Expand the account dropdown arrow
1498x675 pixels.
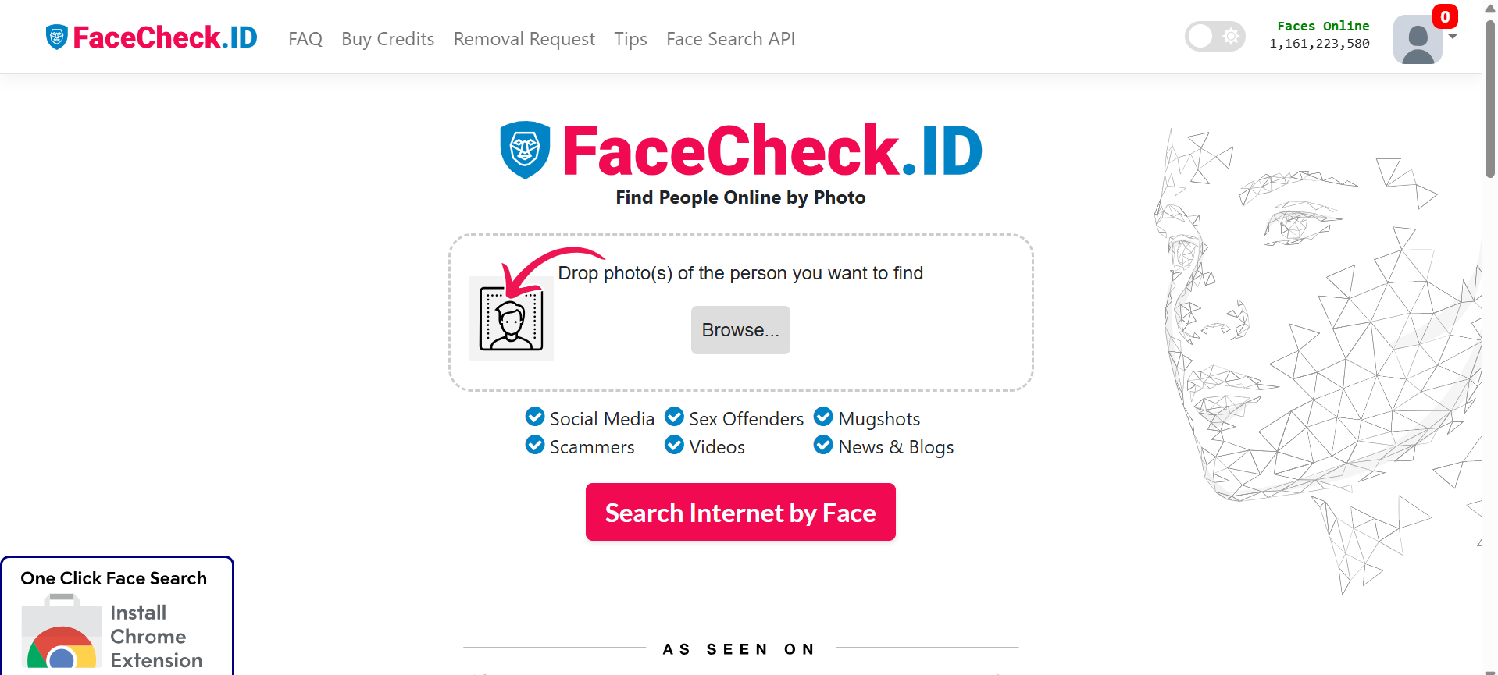pos(1453,37)
